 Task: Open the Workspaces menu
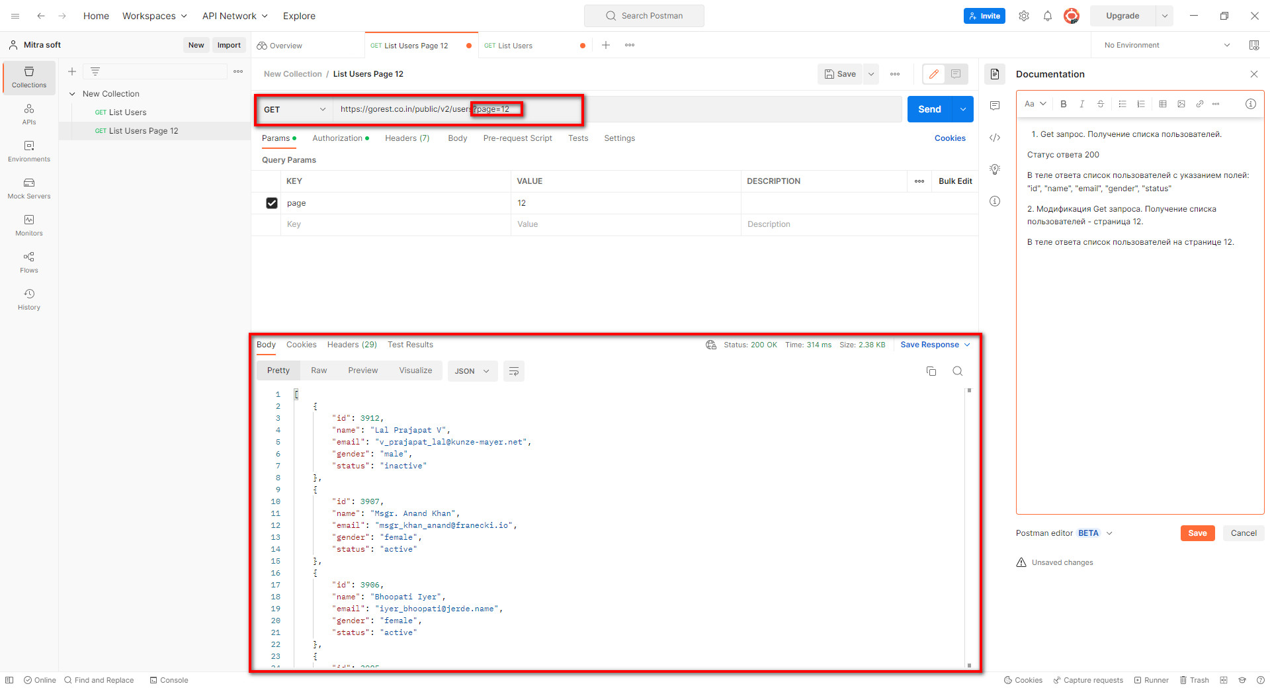[x=155, y=16]
